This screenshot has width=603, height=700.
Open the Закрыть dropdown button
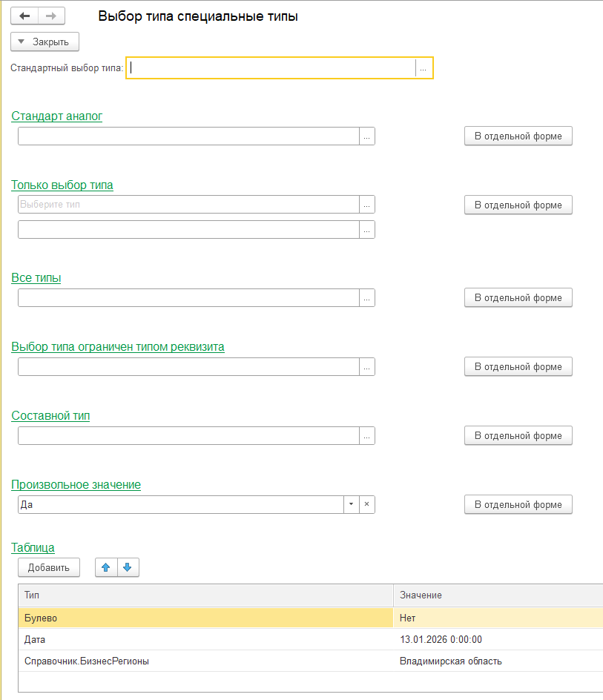click(45, 42)
